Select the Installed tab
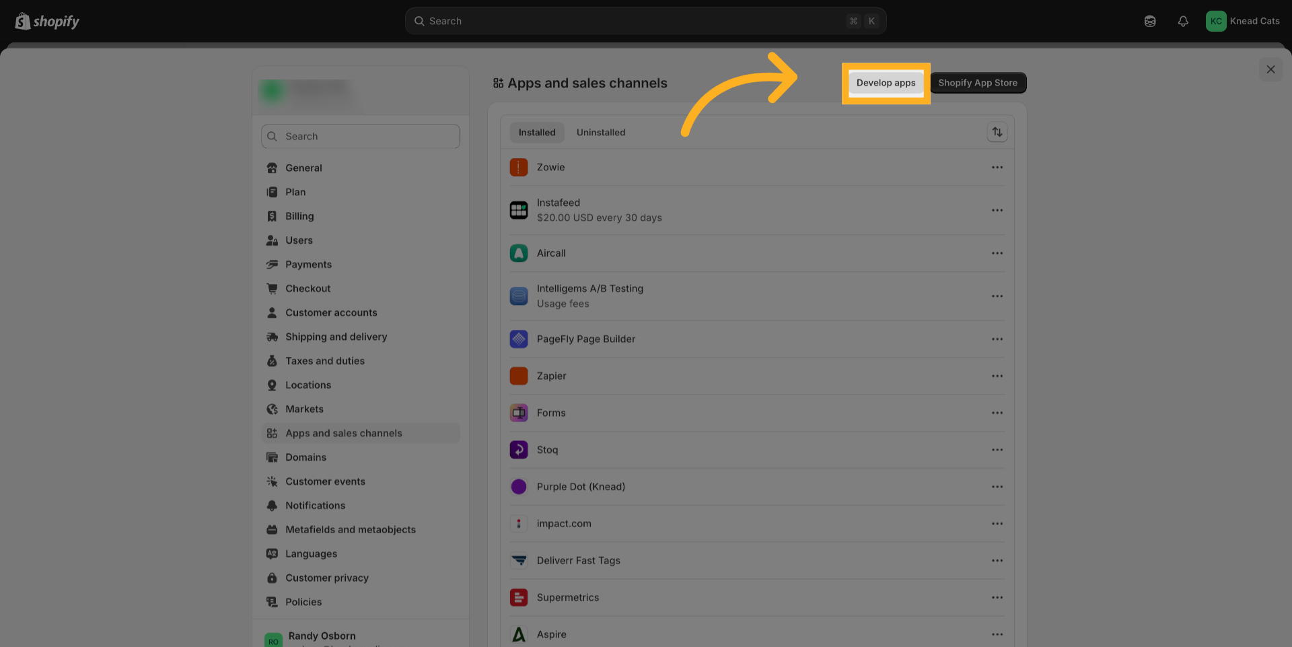The width and height of the screenshot is (1292, 647). pyautogui.click(x=537, y=133)
